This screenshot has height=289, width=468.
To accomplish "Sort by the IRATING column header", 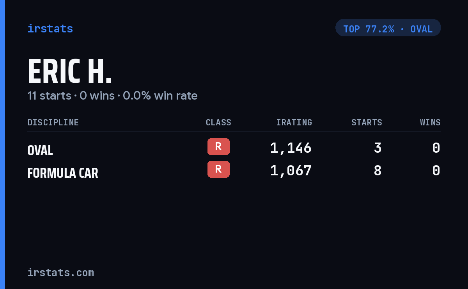I will [294, 122].
